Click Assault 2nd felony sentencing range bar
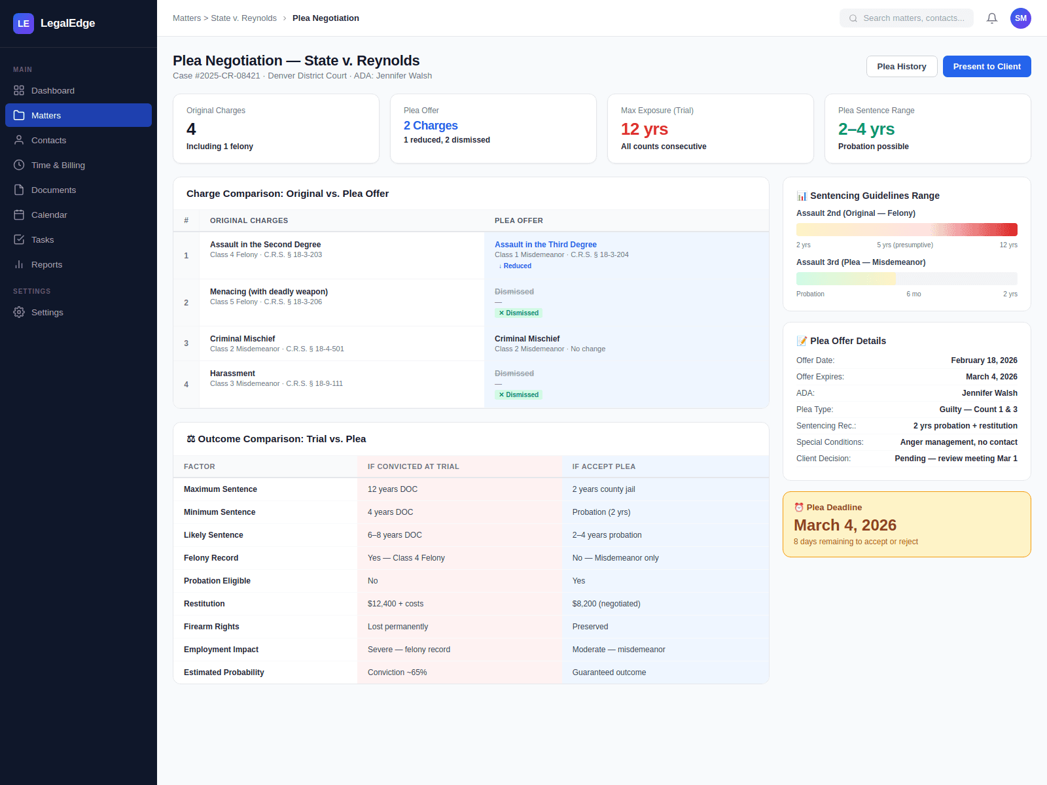The height and width of the screenshot is (785, 1047). pyautogui.click(x=907, y=230)
